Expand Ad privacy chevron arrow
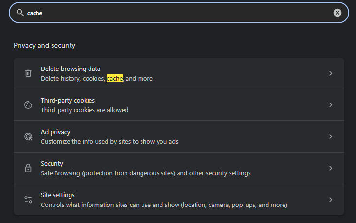The image size is (356, 223). click(x=331, y=137)
